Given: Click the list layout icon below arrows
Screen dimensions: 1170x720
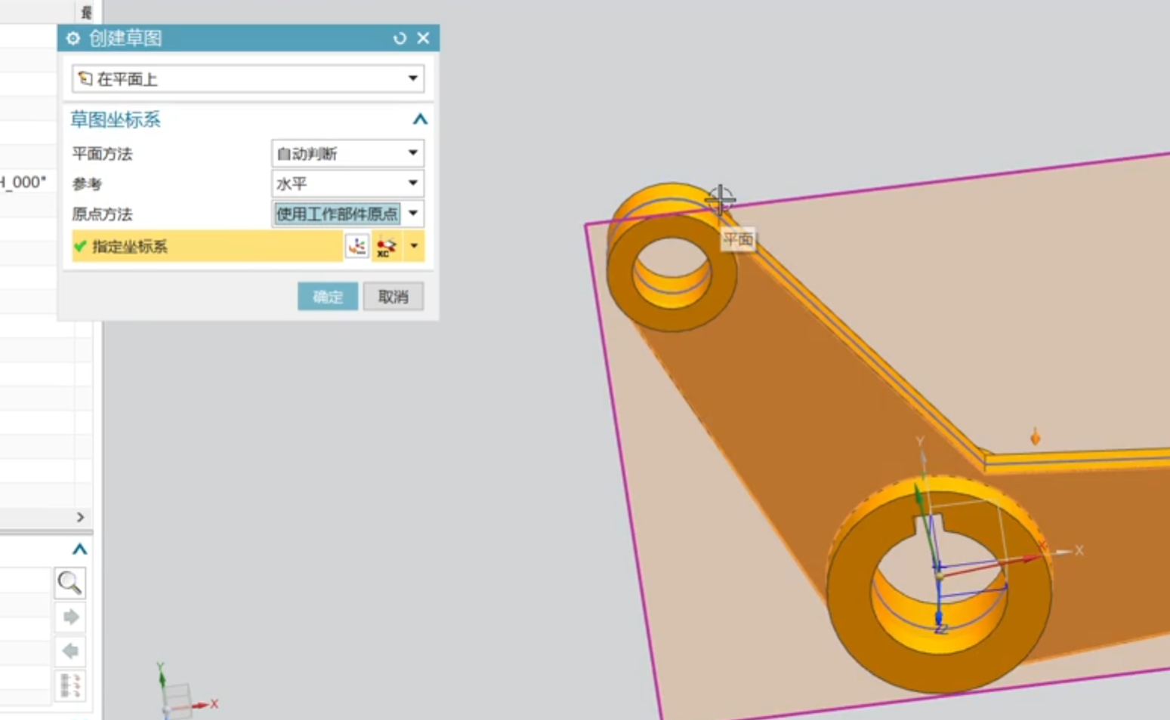Looking at the screenshot, I should [x=70, y=685].
